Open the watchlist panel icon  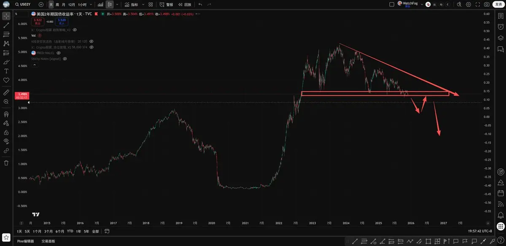click(501, 16)
